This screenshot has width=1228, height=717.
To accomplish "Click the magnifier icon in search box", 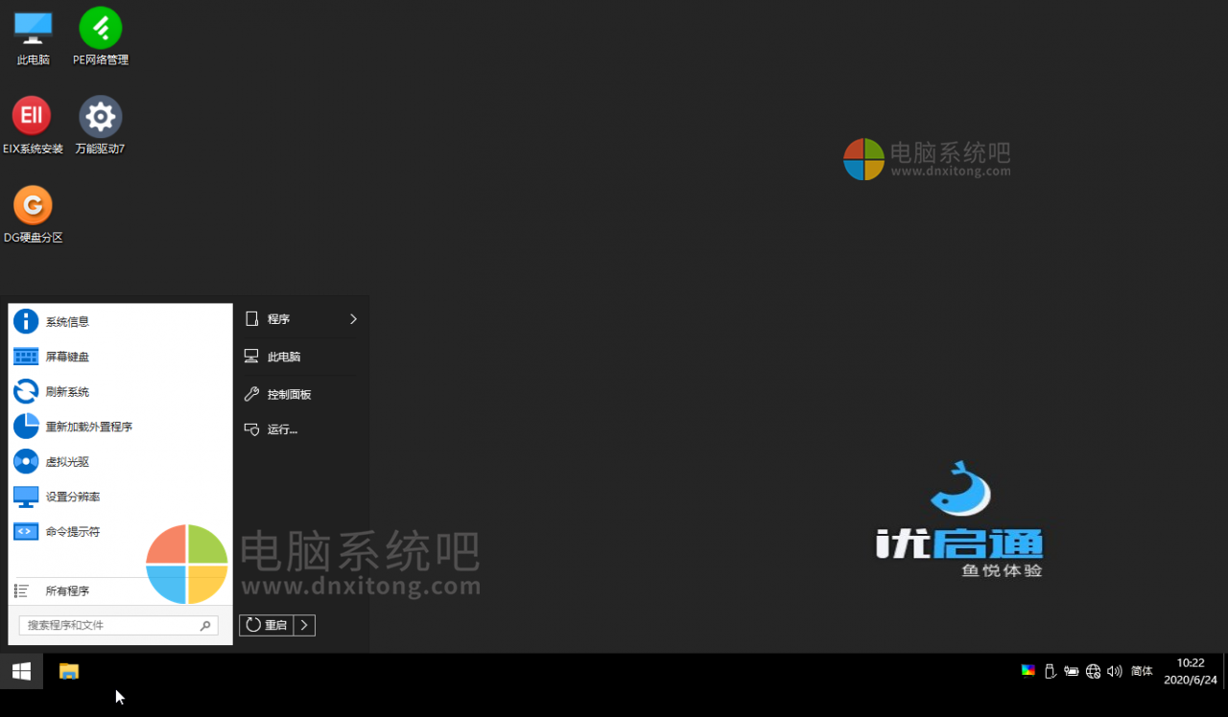I will coord(205,626).
